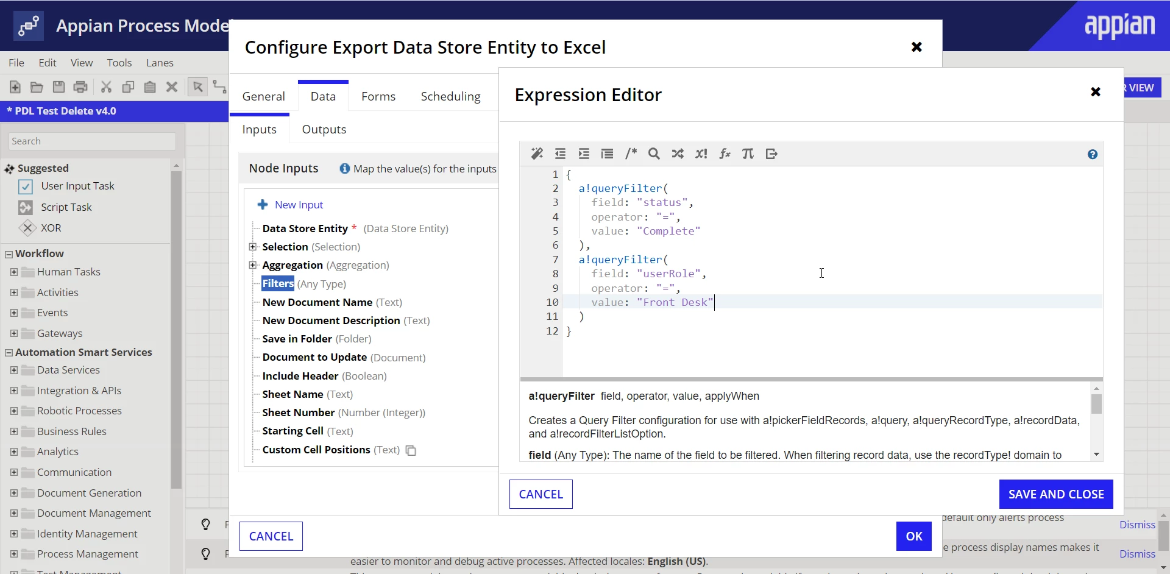Click CANCEL in the Expression Editor

541,494
